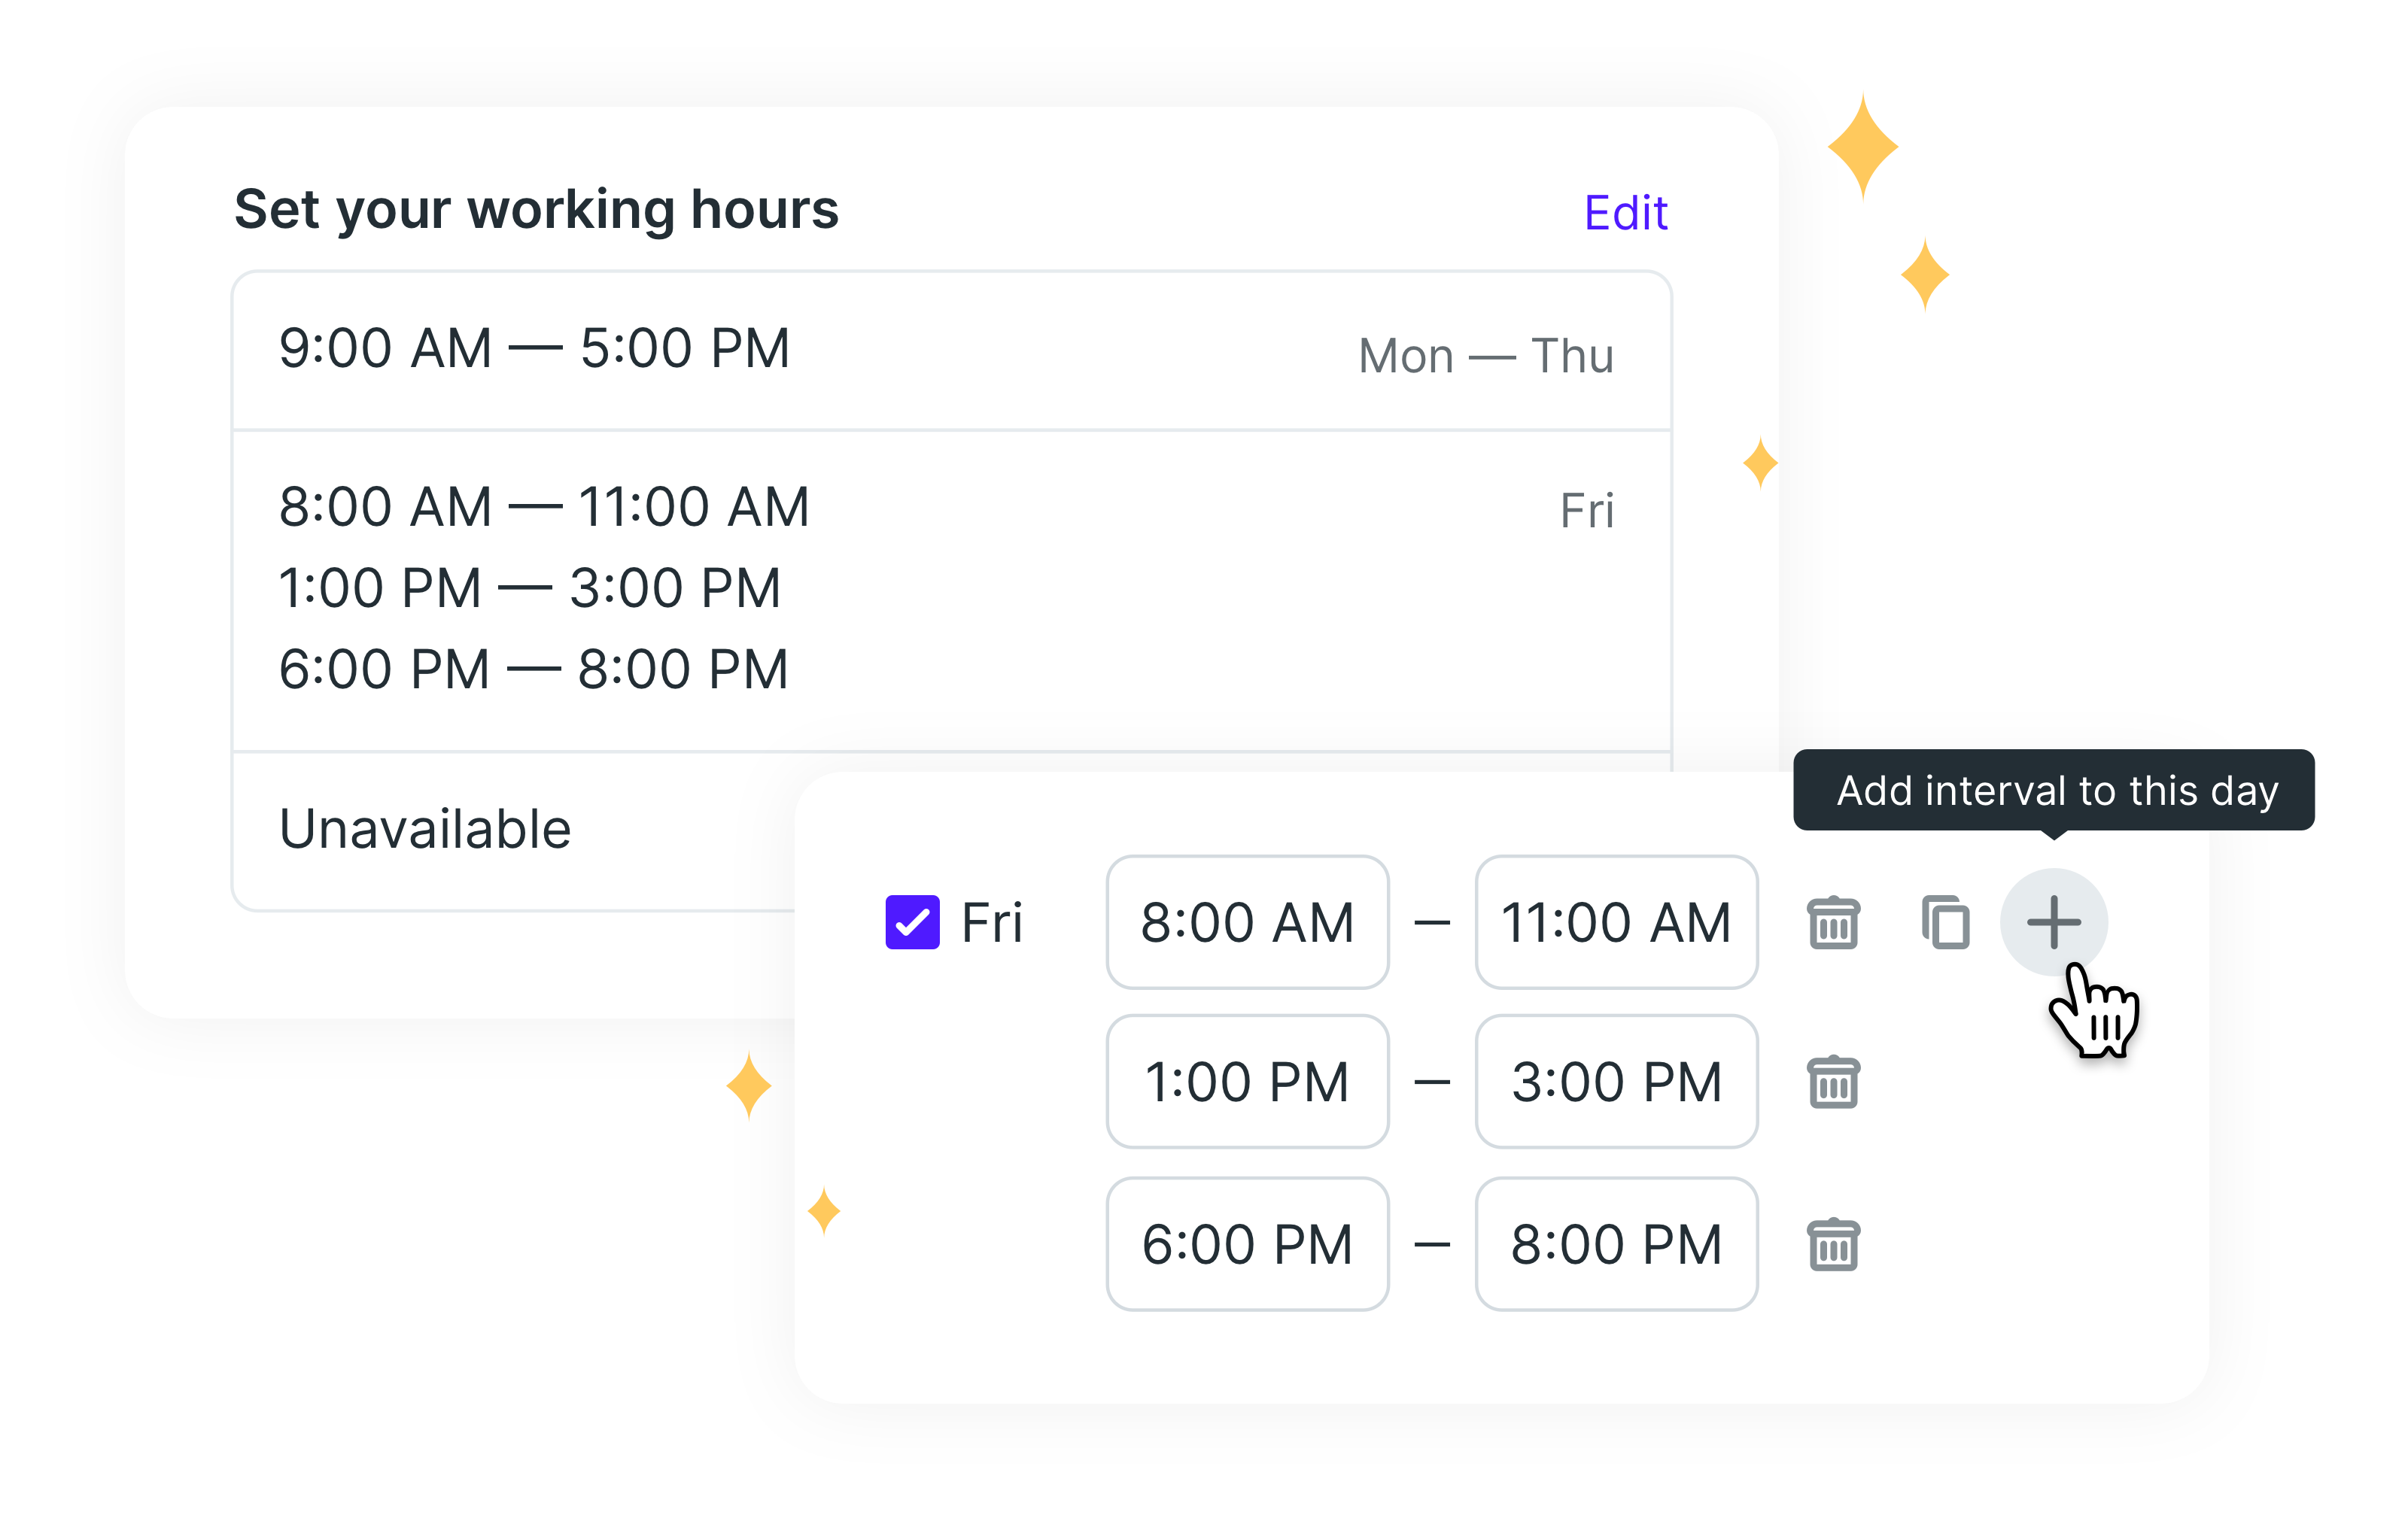Click the duplicate copy icon for Friday
Screen dimensions: 2408x1521
tap(1938, 921)
